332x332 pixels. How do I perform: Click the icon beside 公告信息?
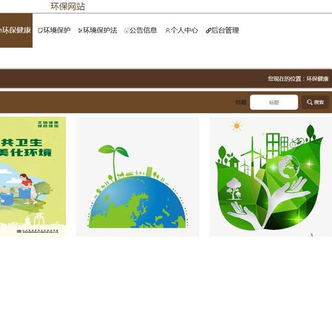127,31
